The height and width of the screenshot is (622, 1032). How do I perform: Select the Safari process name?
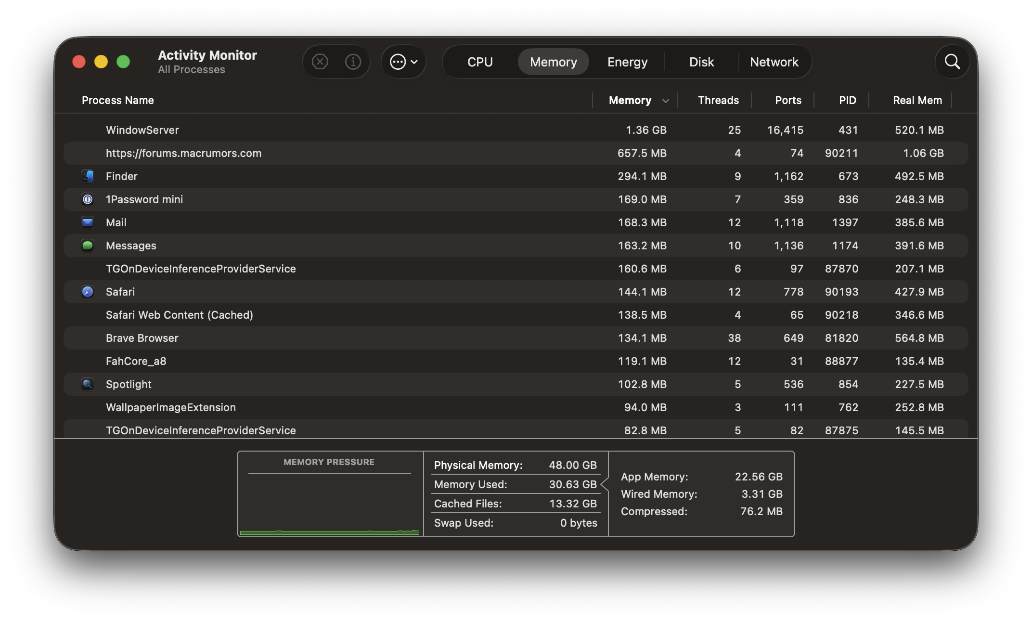120,292
